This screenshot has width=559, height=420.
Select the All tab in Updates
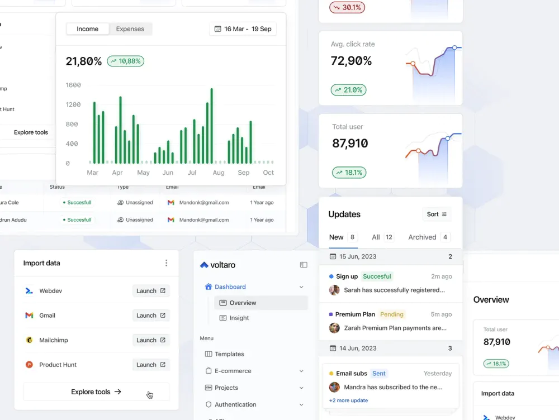(x=382, y=237)
